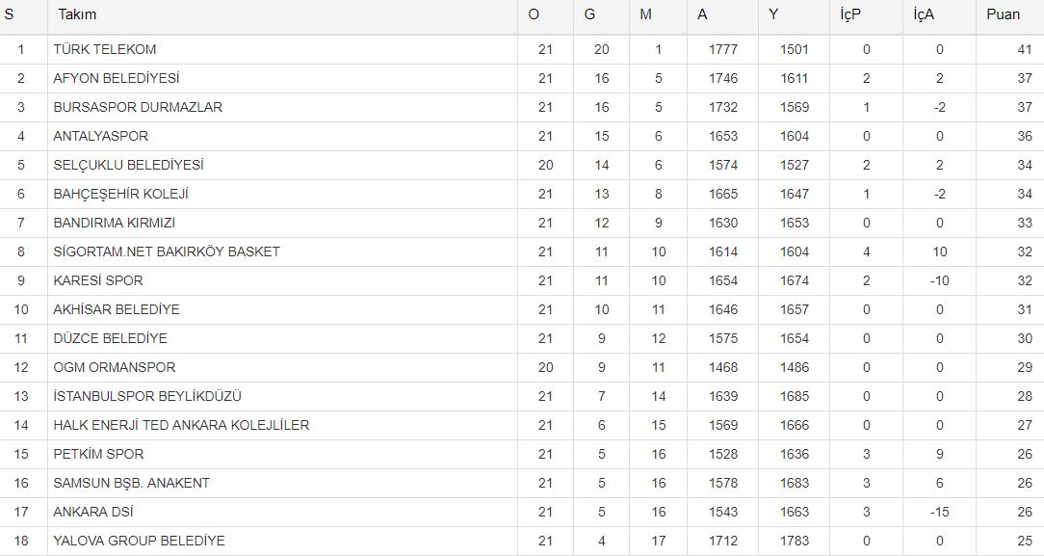Select HALK ENERJİ TED ANKARA KOLEJLİLER

point(181,425)
